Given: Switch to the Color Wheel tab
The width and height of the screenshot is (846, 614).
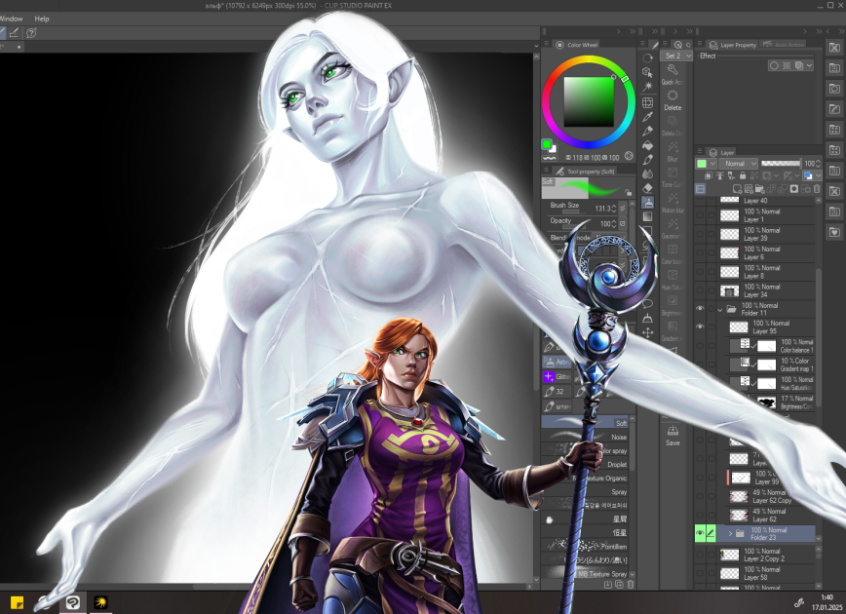Looking at the screenshot, I should coord(577,45).
